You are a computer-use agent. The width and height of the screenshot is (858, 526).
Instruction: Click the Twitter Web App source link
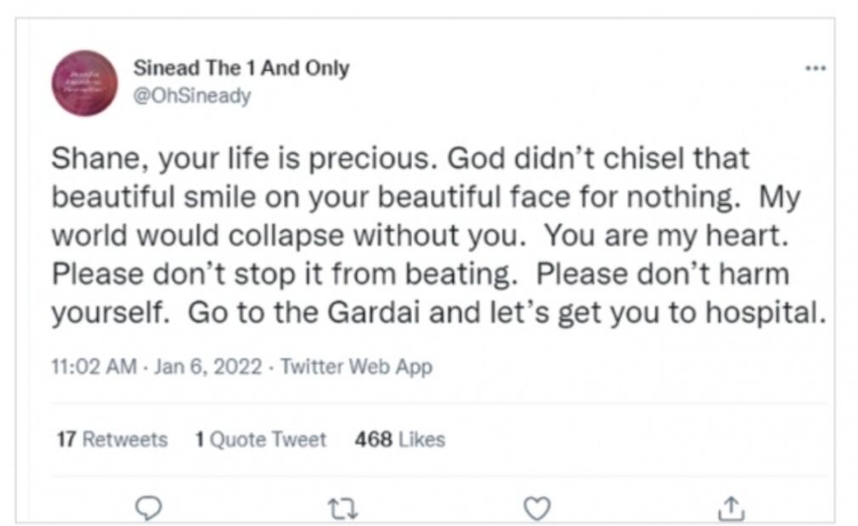pos(355,367)
